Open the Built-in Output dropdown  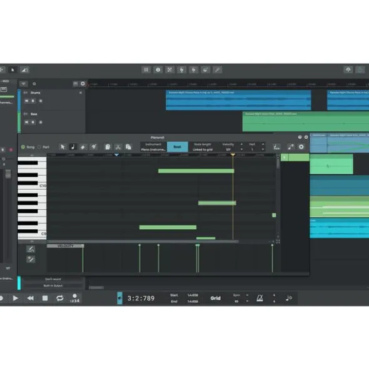click(x=53, y=285)
